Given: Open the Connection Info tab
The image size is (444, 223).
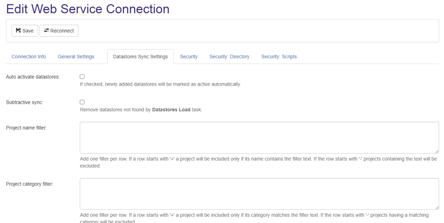Looking at the screenshot, I should (x=29, y=57).
